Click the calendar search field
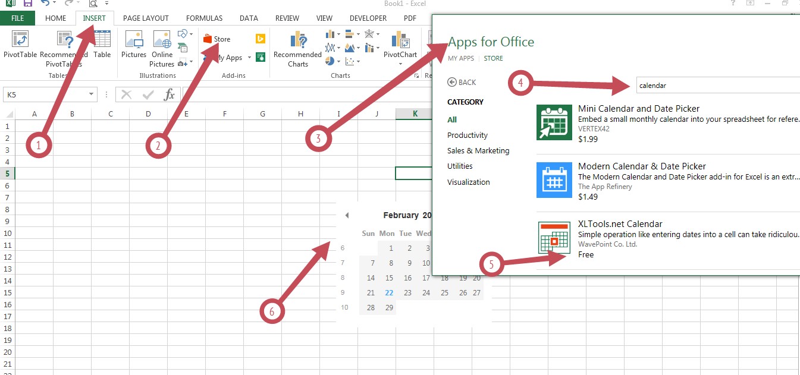800x375 pixels. 714,86
